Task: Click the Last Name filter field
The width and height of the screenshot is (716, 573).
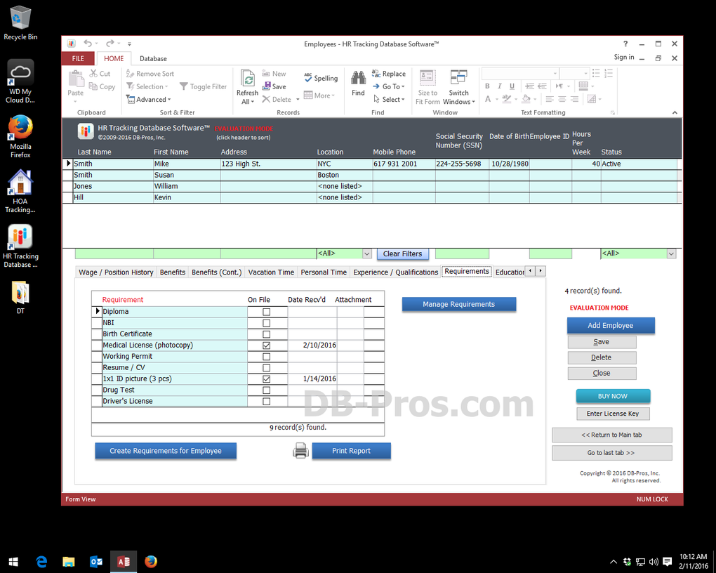Action: click(x=114, y=253)
